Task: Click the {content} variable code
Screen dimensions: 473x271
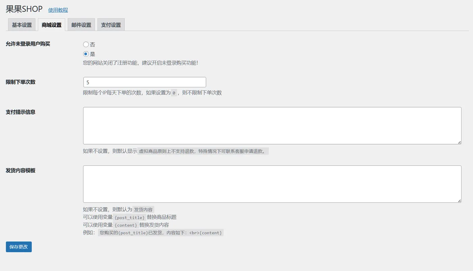Action: [x=126, y=225]
